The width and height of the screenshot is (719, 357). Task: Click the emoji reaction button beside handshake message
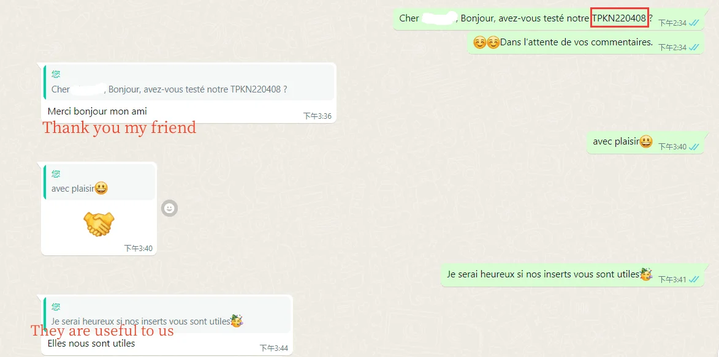(169, 209)
